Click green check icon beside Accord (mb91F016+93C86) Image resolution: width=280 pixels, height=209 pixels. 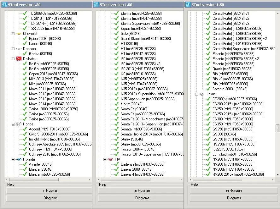tap(25, 129)
